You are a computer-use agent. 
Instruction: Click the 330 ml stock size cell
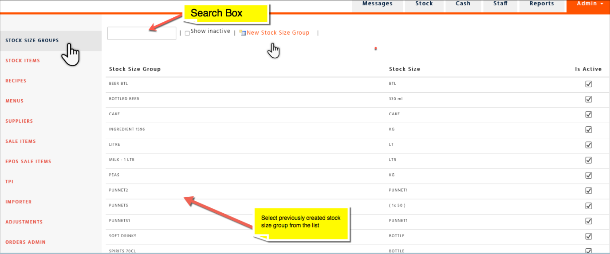pyautogui.click(x=395, y=99)
